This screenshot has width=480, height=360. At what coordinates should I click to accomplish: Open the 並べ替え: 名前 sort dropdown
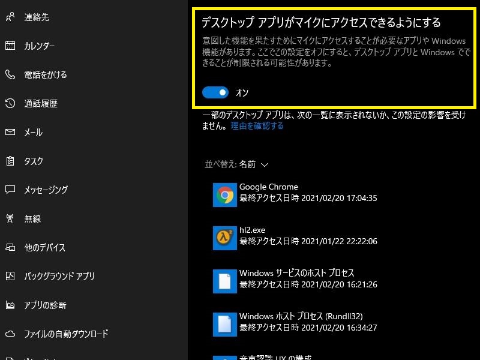pyautogui.click(x=236, y=164)
